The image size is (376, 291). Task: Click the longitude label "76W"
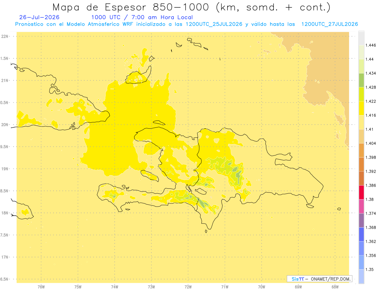[41, 287]
